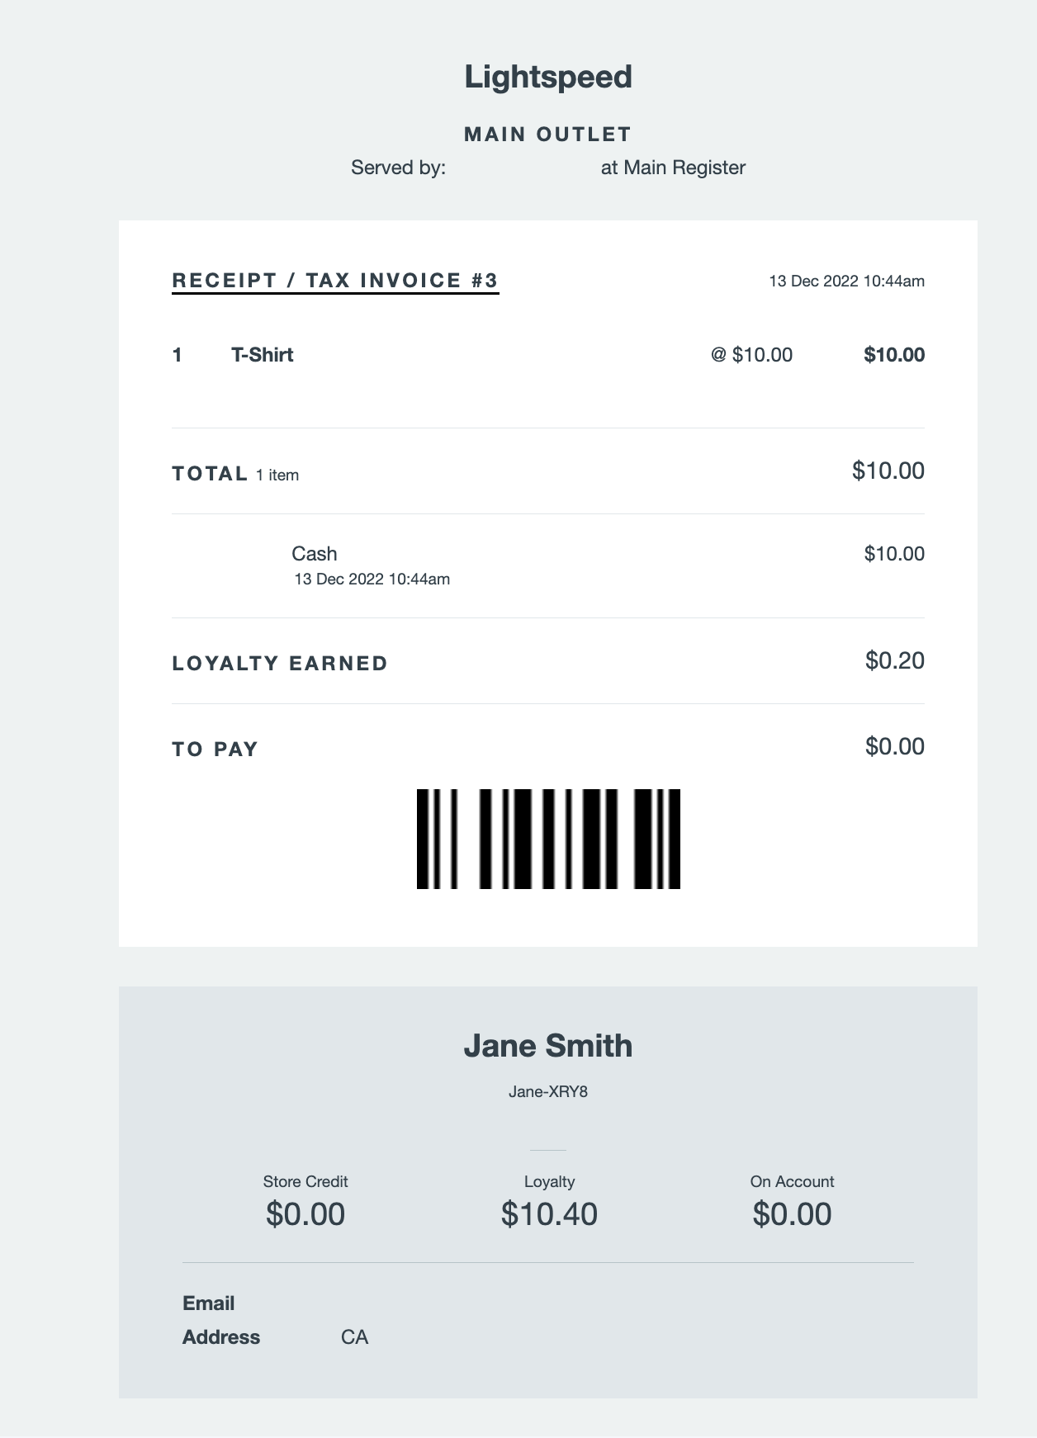Click the $0.20 loyalty earned amount
The height and width of the screenshot is (1438, 1037).
[894, 660]
